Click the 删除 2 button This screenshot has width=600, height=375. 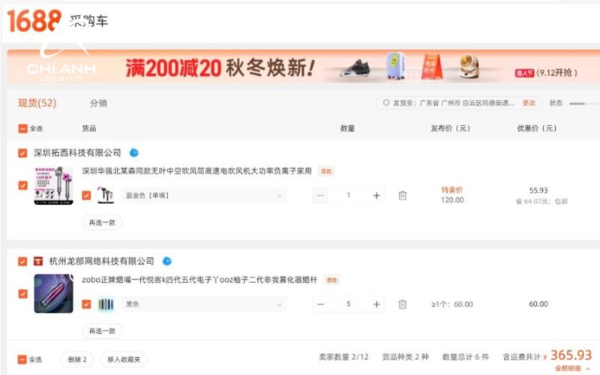tap(77, 359)
